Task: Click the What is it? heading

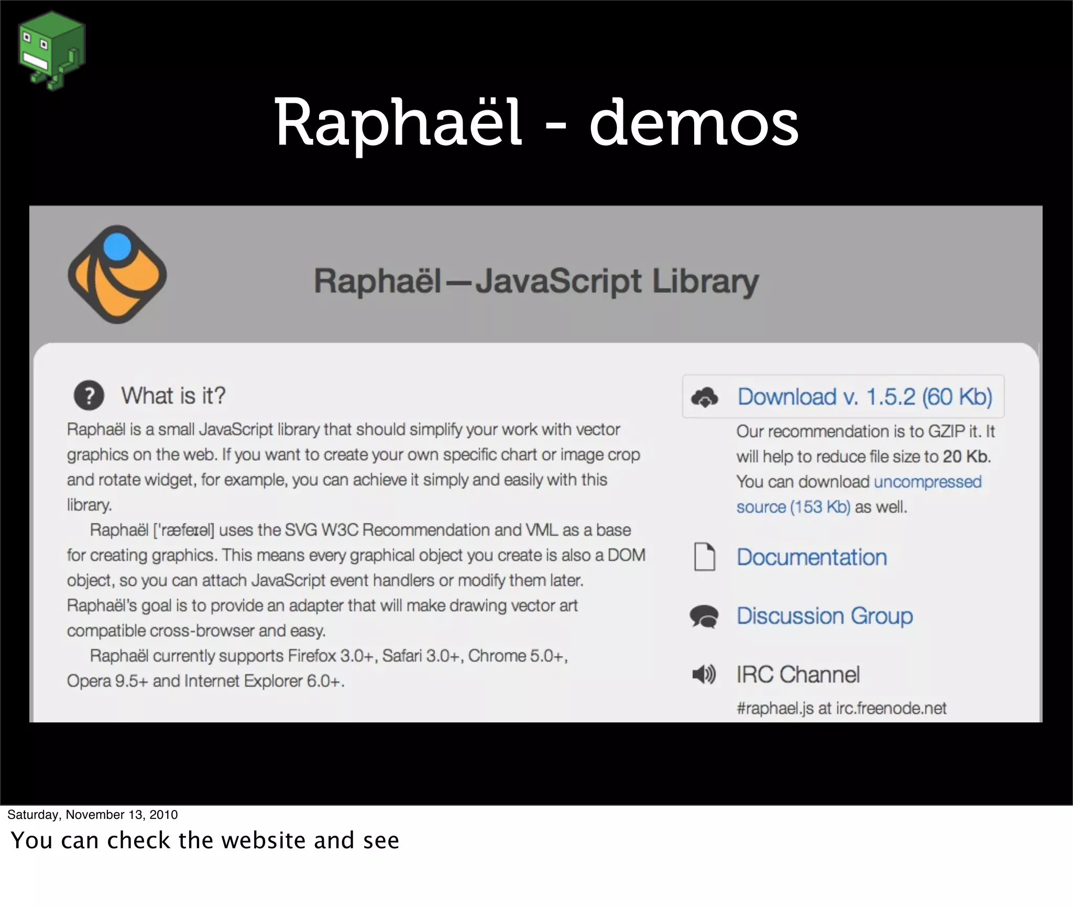Action: [173, 396]
